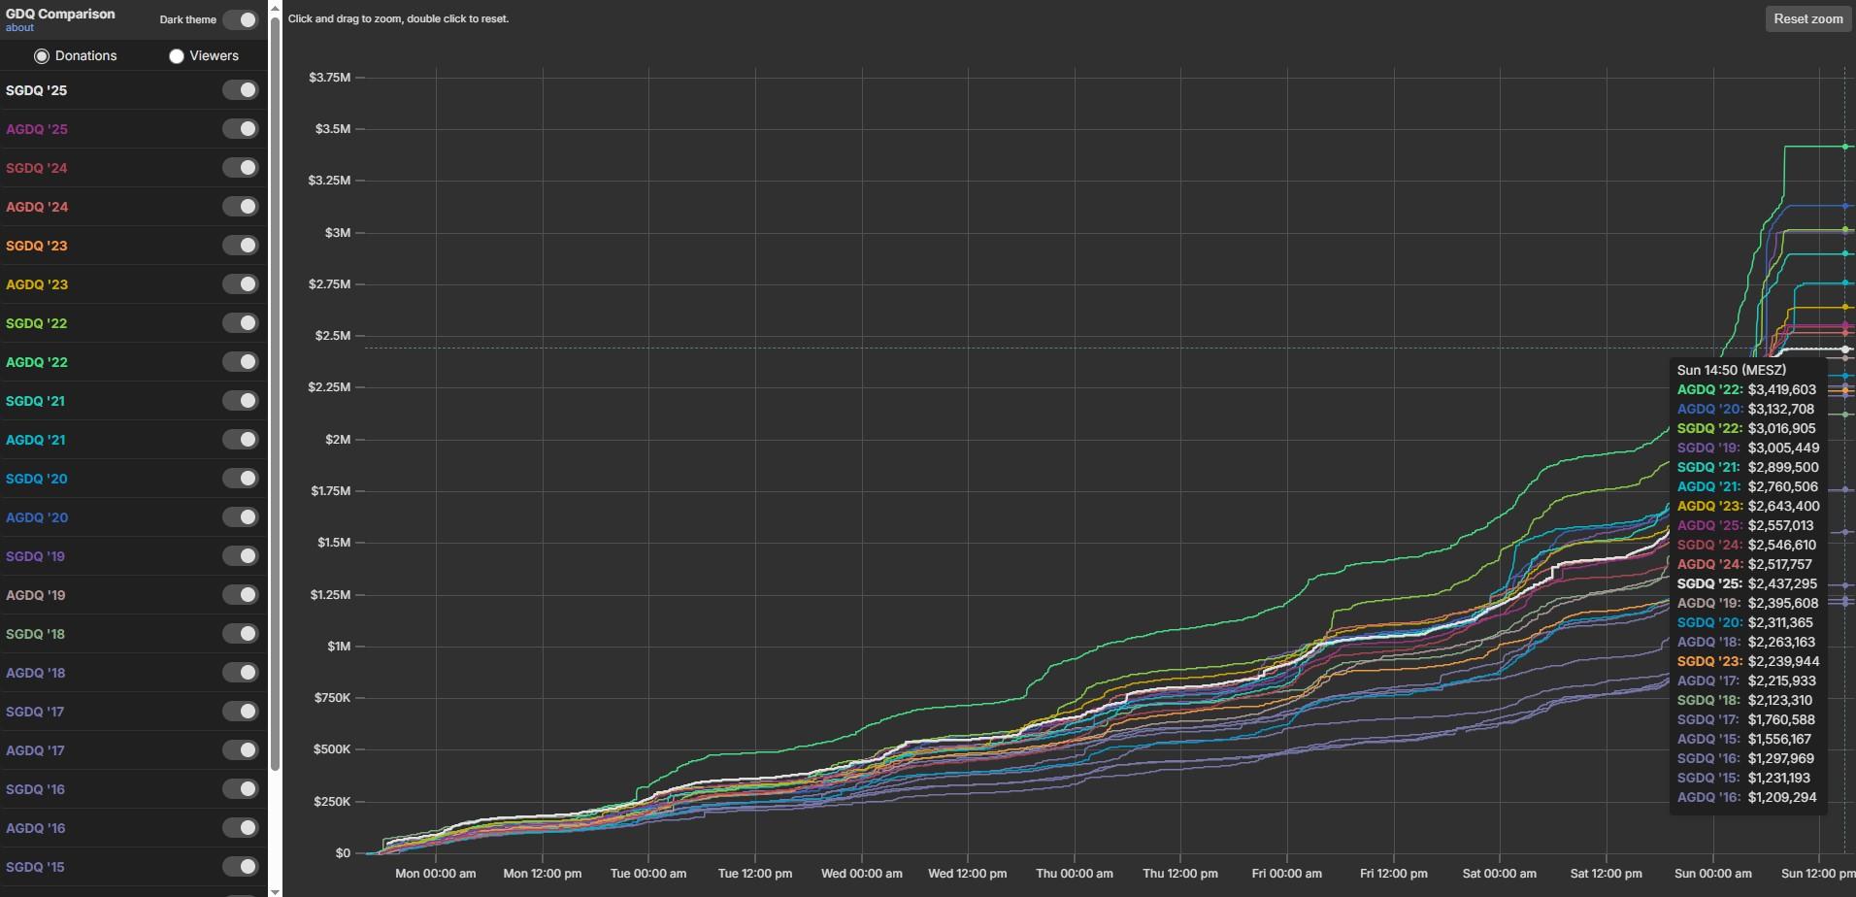
Task: Click the SGDQ '19 sidebar label
Action: (36, 556)
